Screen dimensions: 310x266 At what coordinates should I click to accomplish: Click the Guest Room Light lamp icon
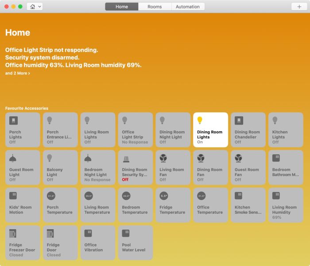13,158
